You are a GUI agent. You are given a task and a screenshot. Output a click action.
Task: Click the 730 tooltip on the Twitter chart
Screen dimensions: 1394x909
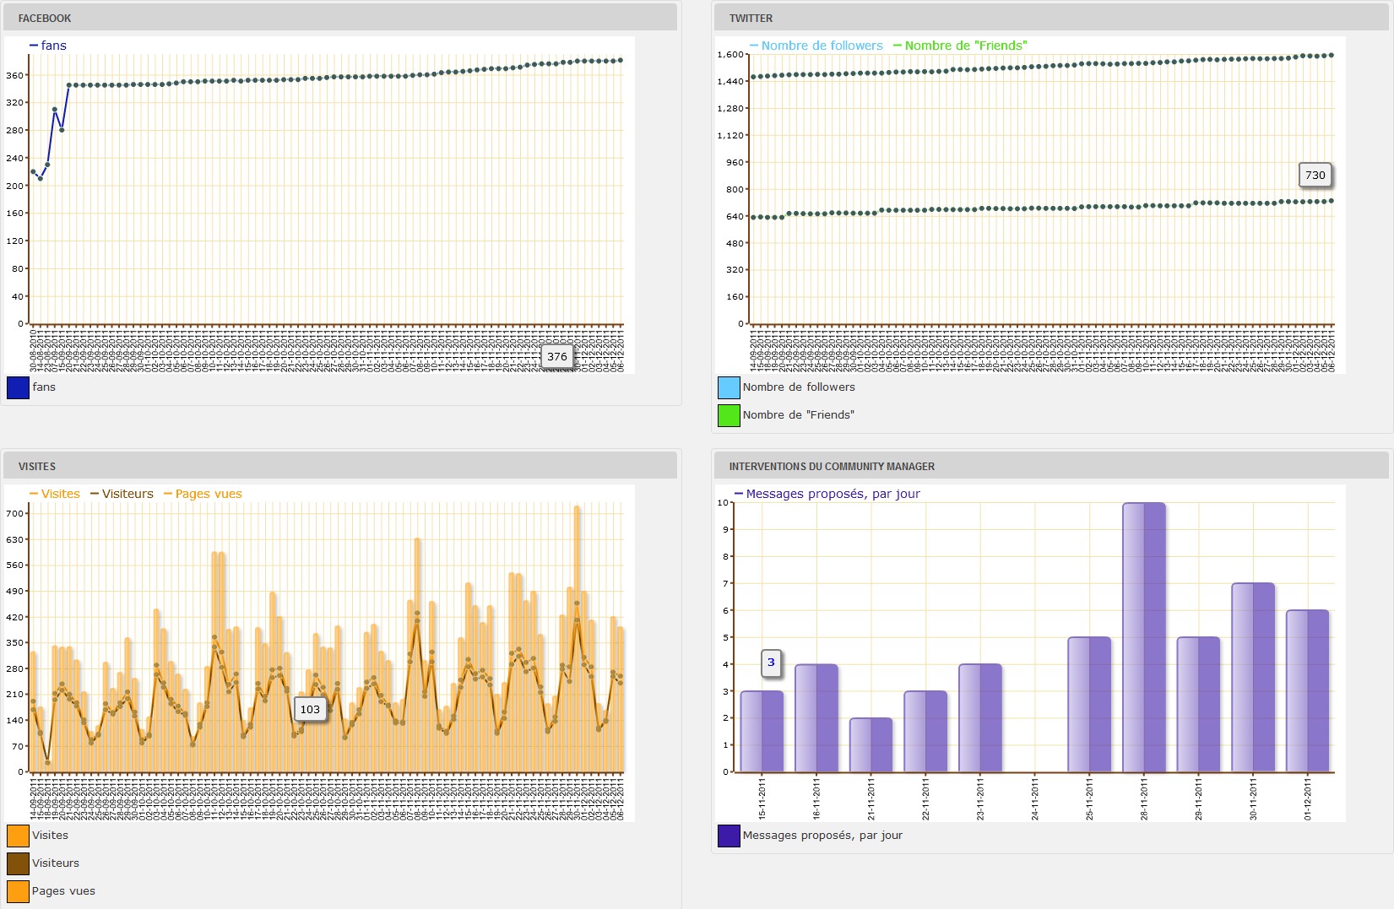[1315, 175]
